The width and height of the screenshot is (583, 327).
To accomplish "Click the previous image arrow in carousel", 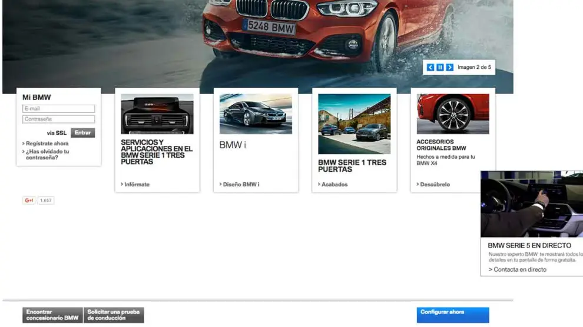I will (x=430, y=68).
